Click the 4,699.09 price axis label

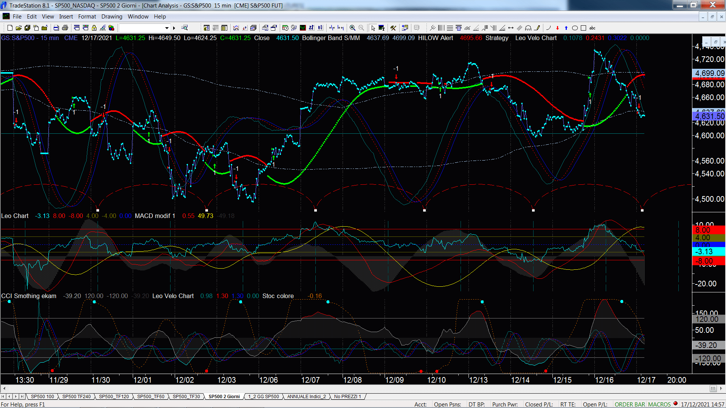[709, 73]
